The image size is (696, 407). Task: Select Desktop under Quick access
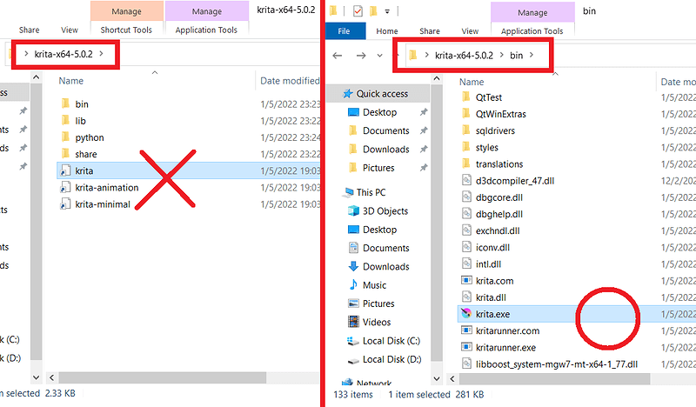380,112
